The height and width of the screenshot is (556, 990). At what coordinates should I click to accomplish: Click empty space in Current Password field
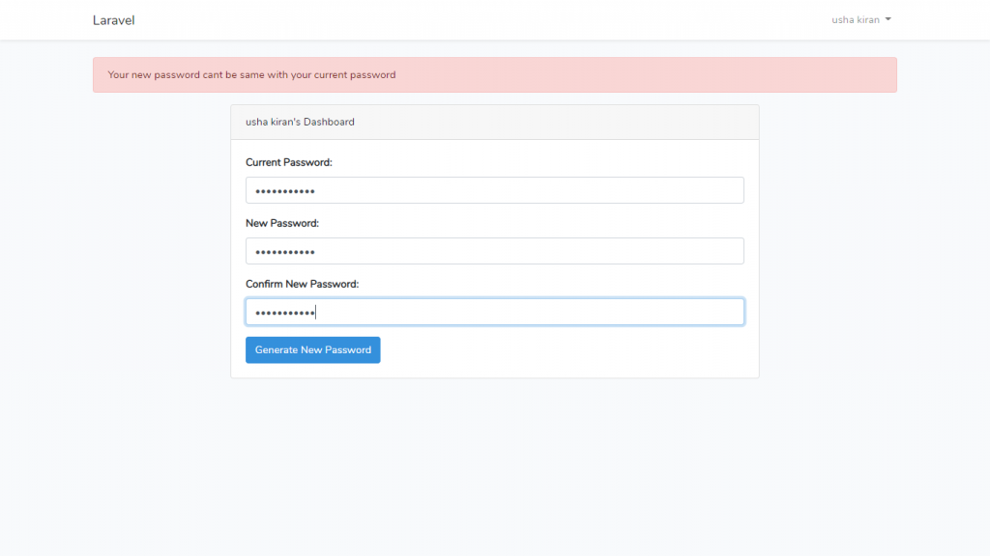click(580, 190)
